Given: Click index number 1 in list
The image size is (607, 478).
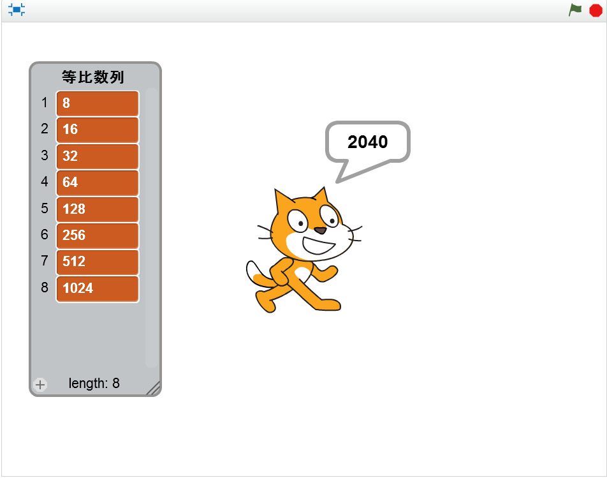Looking at the screenshot, I should (45, 103).
